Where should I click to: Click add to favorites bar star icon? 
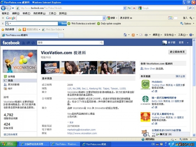coord(20,29)
